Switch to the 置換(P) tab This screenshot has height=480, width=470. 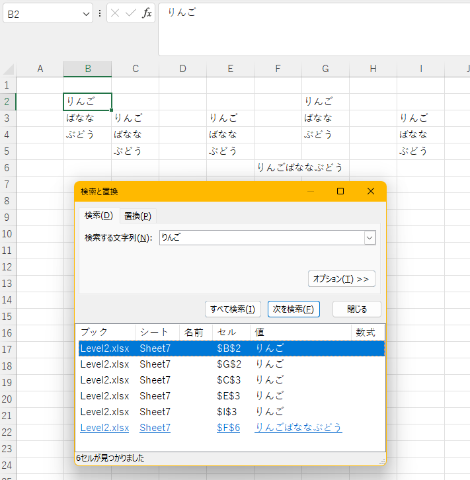137,216
